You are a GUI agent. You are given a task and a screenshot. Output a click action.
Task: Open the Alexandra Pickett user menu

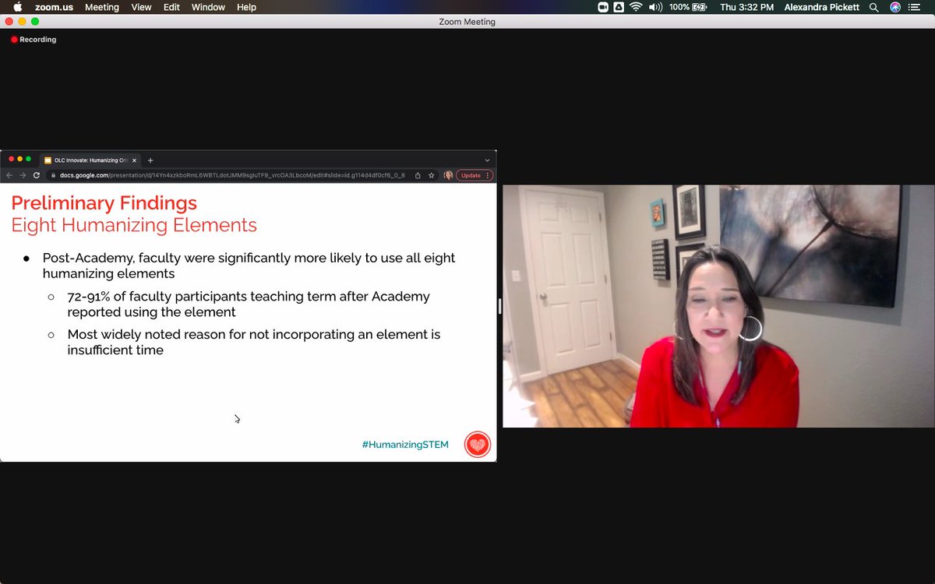click(822, 7)
